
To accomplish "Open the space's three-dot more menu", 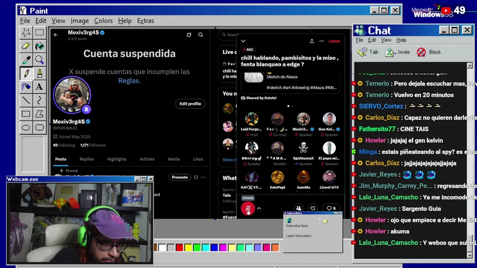I will pos(322,41).
